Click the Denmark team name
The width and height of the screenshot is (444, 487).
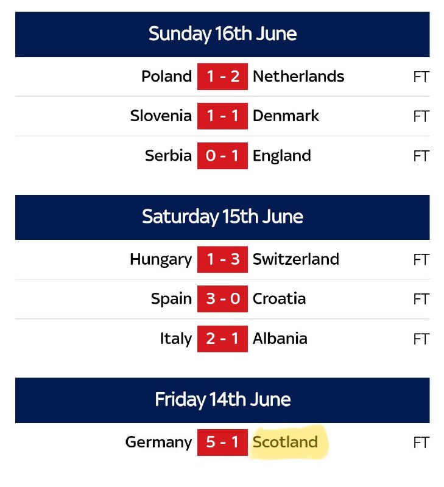coord(286,116)
